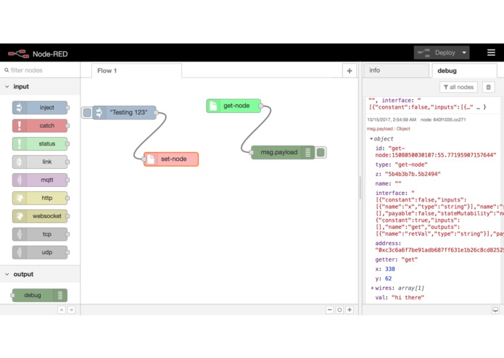Expand the wires array entry
504x358 pixels.
(x=373, y=288)
